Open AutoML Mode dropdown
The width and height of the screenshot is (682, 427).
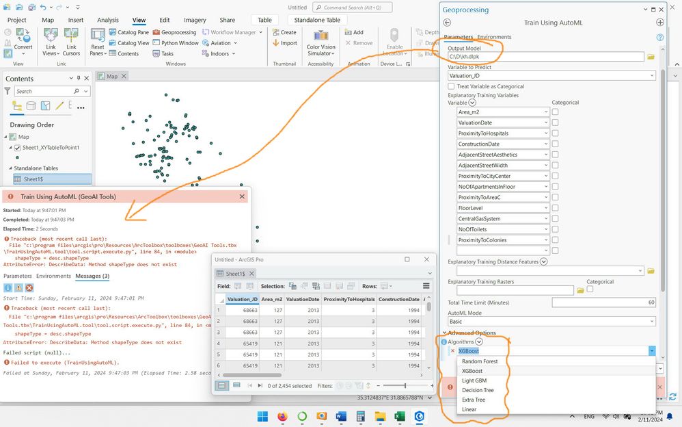click(652, 322)
